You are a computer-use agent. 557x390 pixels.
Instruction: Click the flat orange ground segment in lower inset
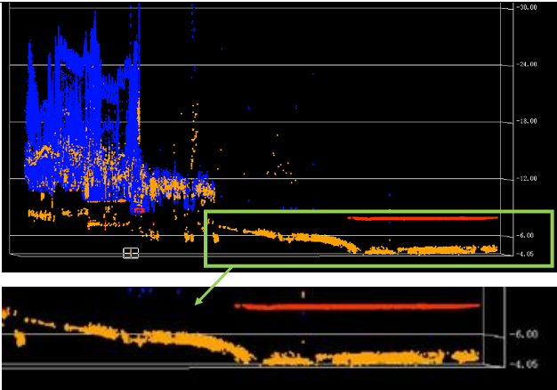pyautogui.click(x=374, y=359)
